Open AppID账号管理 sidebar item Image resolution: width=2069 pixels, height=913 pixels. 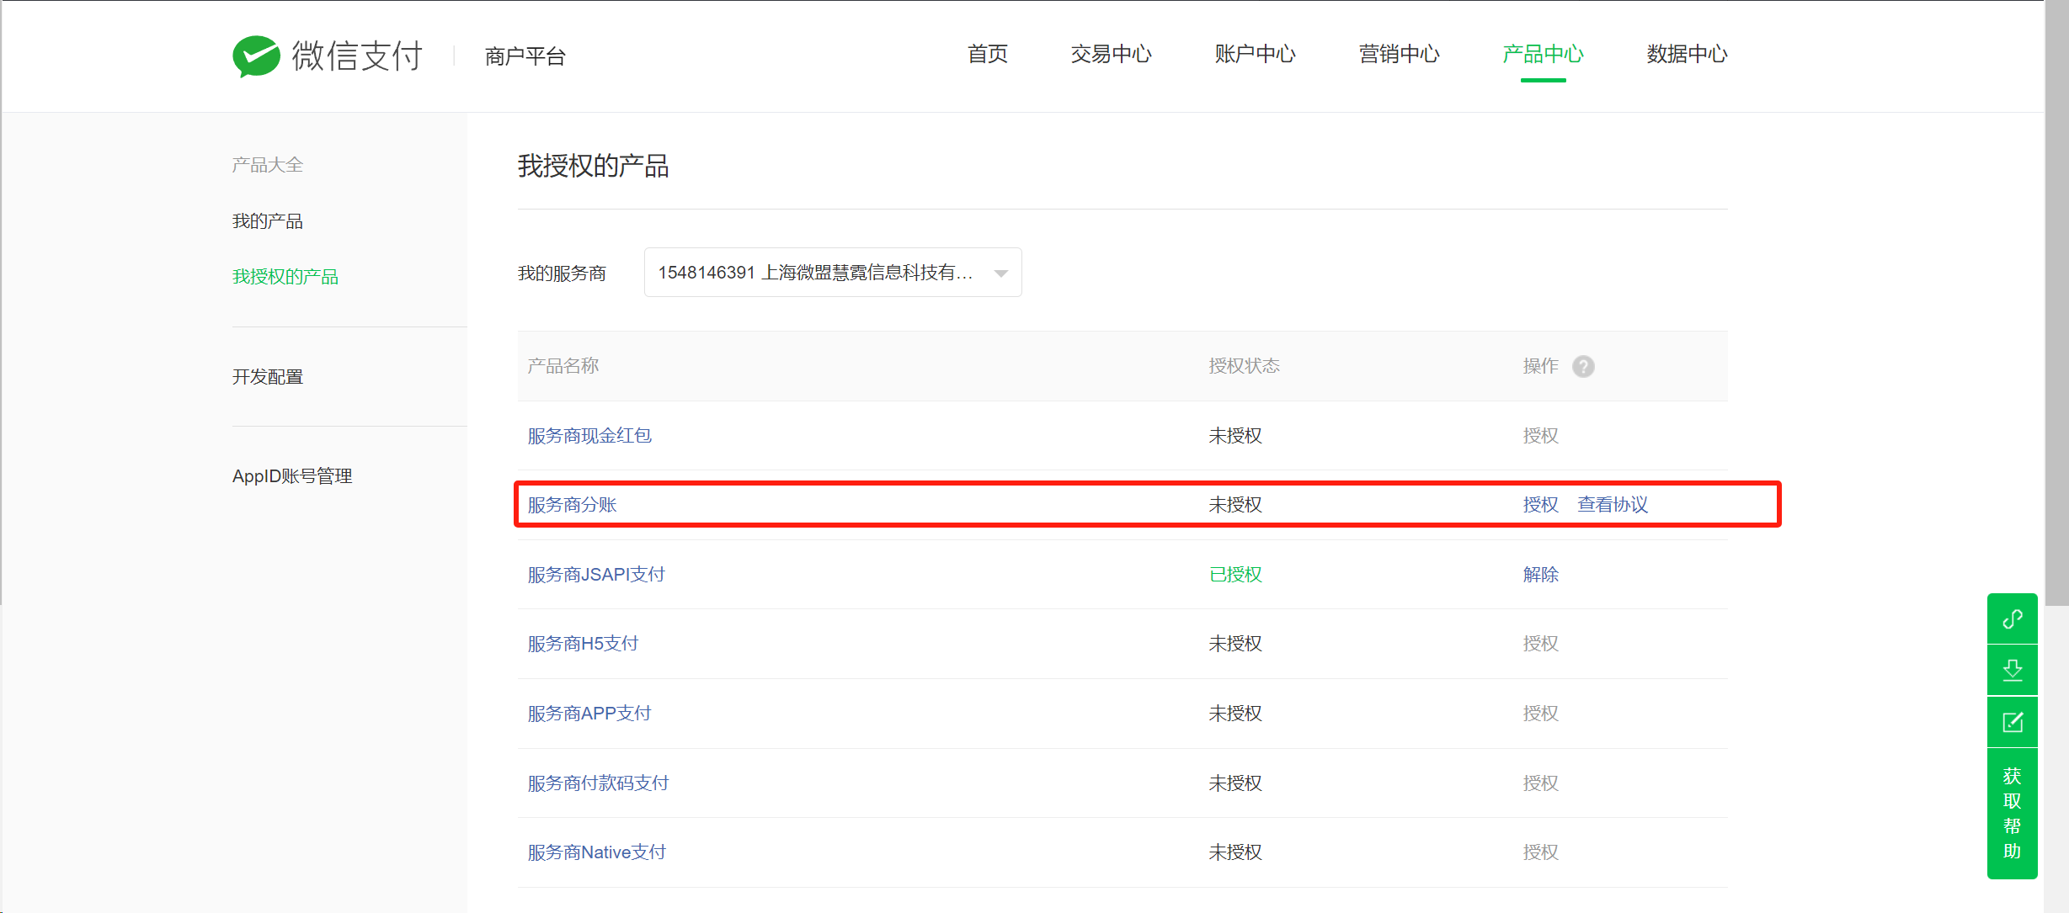292,476
